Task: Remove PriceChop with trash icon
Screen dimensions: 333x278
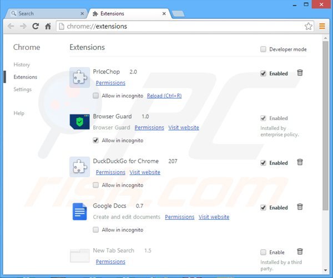Action: pos(300,73)
